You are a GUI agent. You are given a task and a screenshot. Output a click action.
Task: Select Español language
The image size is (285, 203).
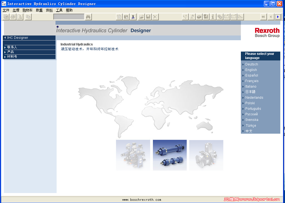click(251, 75)
